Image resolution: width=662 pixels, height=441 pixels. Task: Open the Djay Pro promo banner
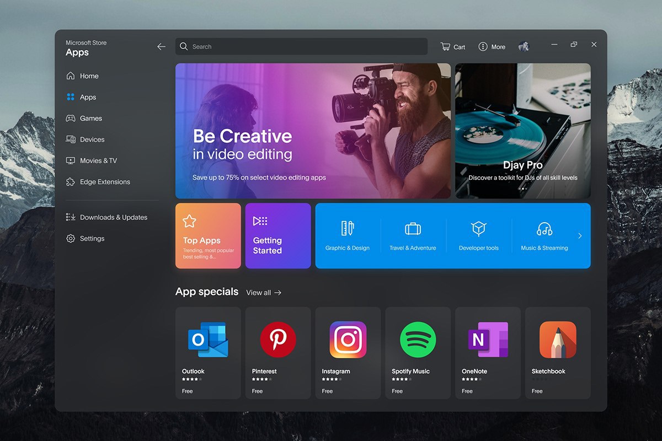point(523,131)
